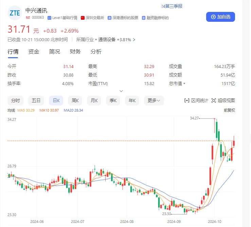Click the 2024-06 date axis label
Viewport: 251px width, 227px height.
37,222
